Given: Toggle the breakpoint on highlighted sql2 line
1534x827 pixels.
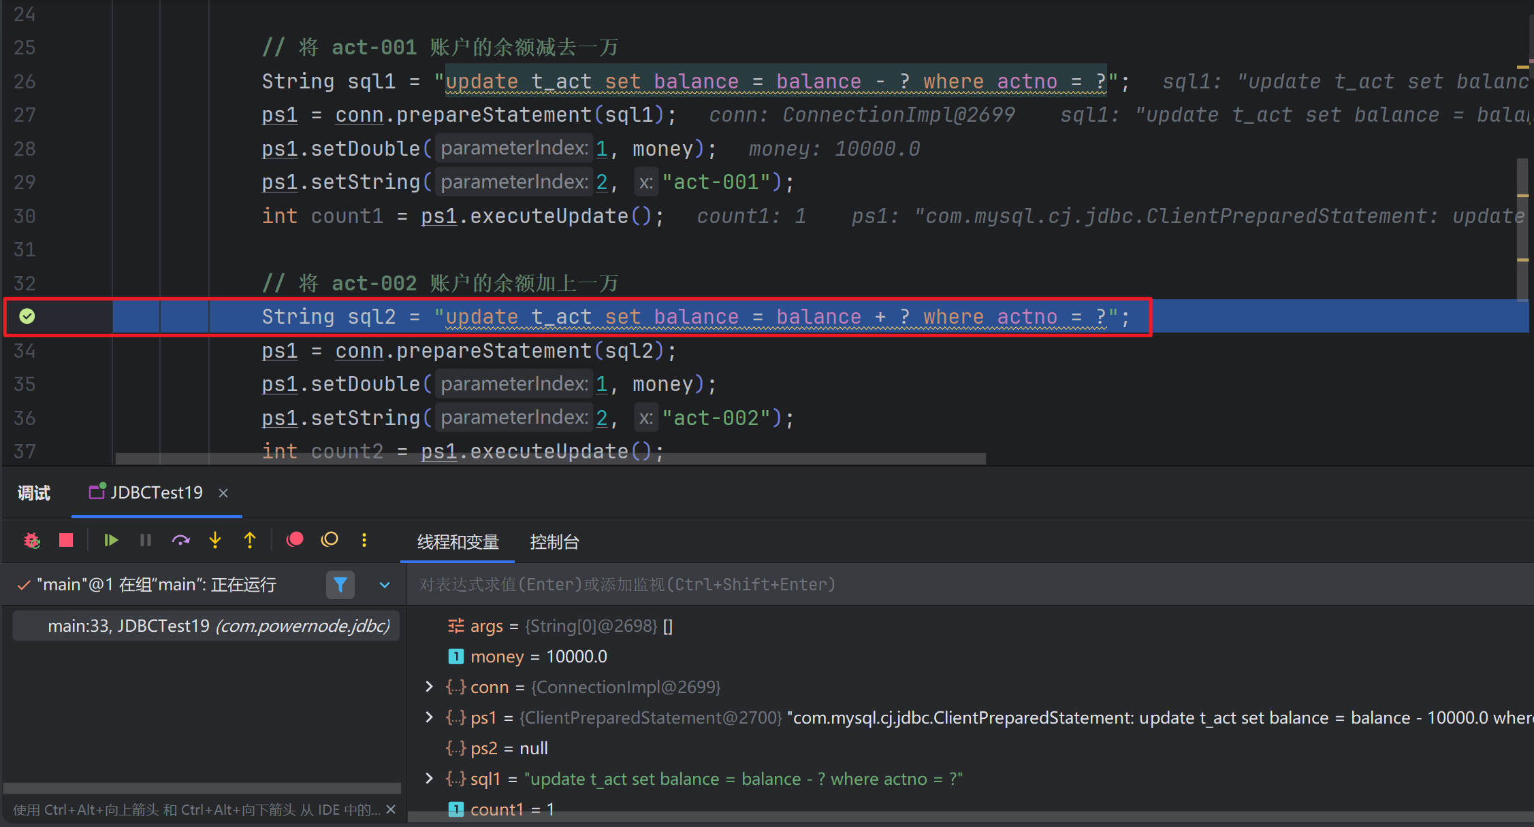Looking at the screenshot, I should [x=27, y=316].
